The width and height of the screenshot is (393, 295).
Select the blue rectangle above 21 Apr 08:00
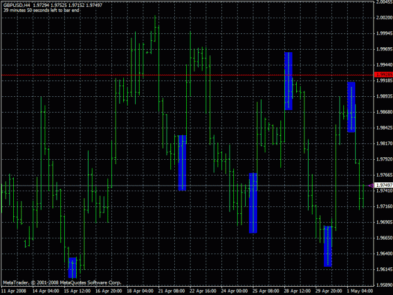coord(182,163)
